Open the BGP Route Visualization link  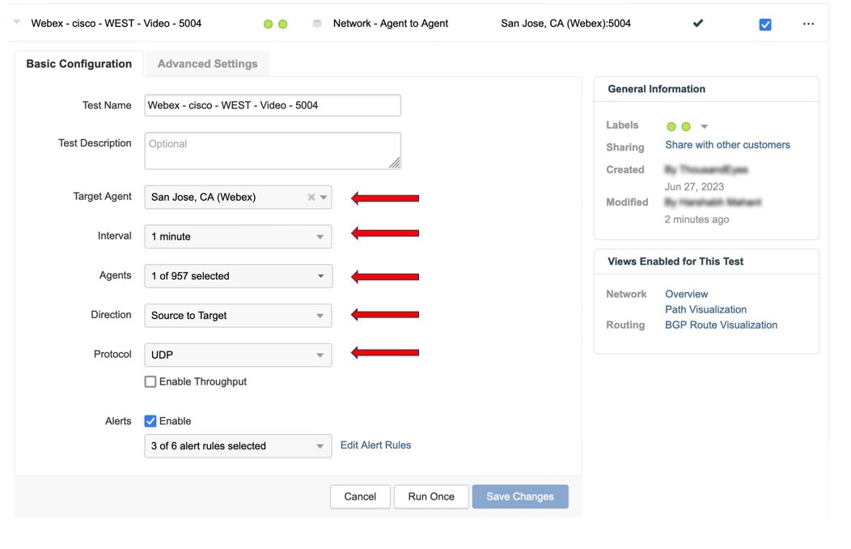pyautogui.click(x=721, y=325)
